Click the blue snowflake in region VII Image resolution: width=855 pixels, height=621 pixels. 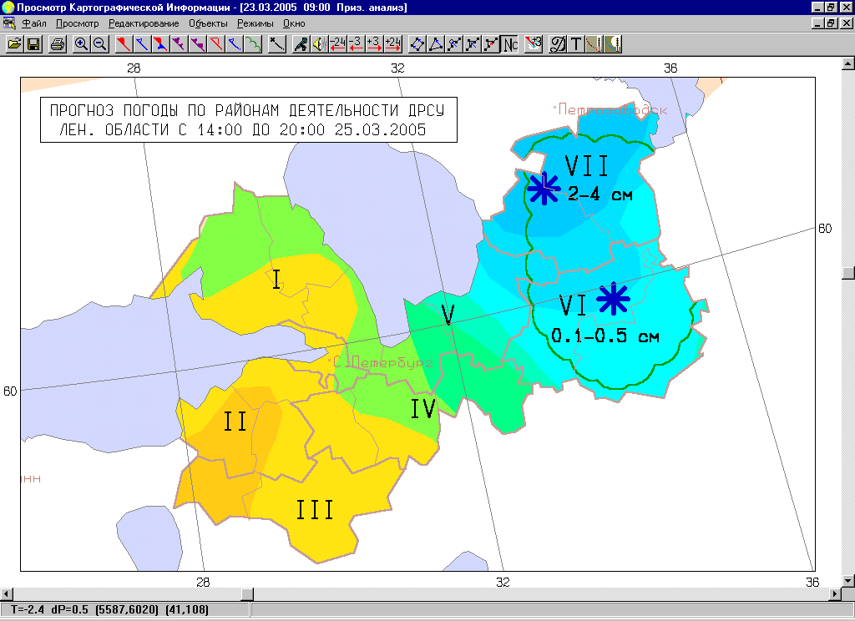click(x=544, y=190)
